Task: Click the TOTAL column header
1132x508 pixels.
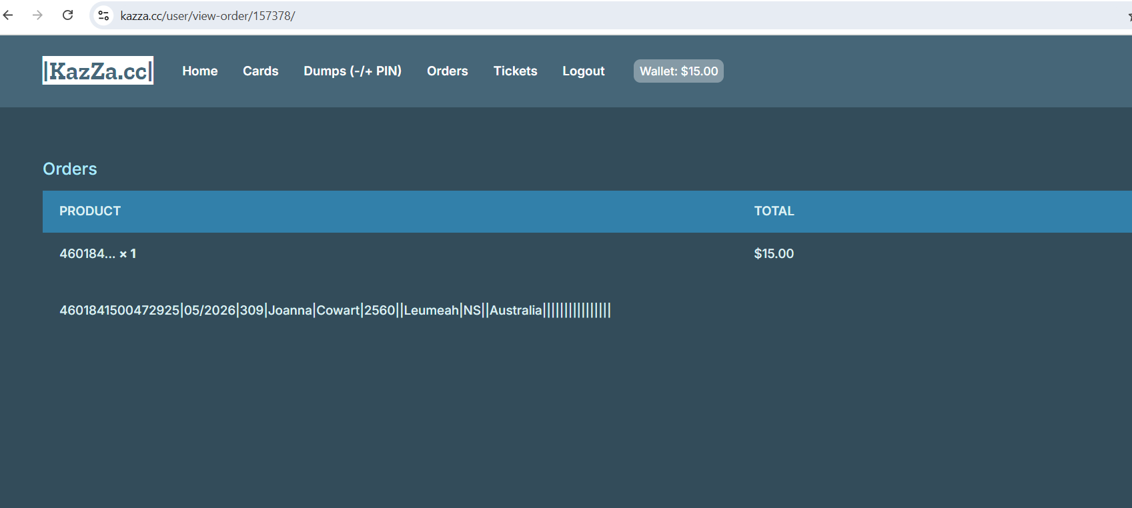Action: tap(774, 211)
